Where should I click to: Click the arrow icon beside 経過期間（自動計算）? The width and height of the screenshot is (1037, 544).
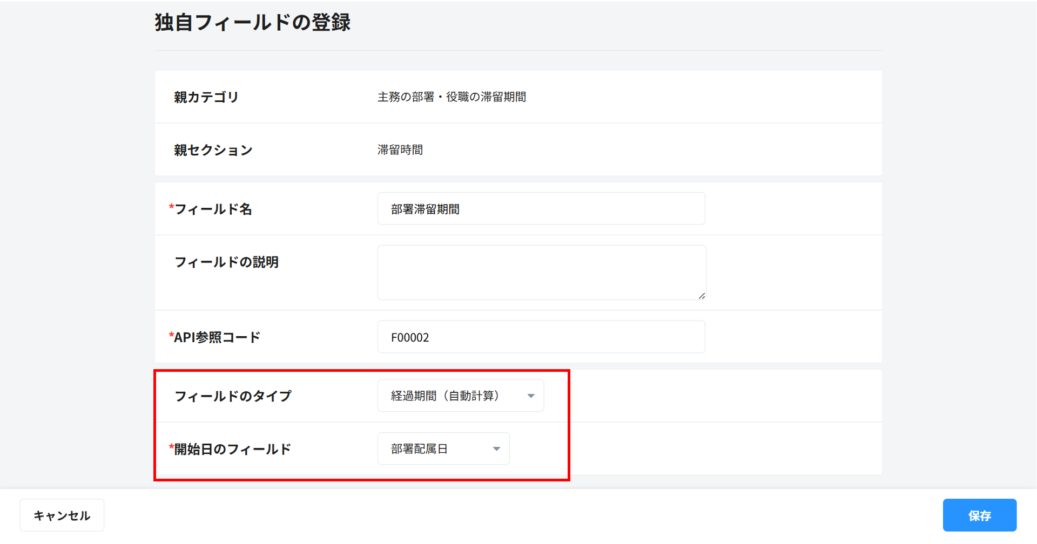[x=531, y=396]
